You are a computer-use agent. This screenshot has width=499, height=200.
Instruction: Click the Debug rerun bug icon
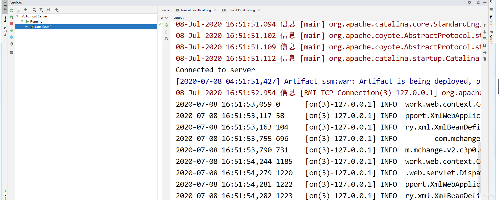[x=11, y=17]
